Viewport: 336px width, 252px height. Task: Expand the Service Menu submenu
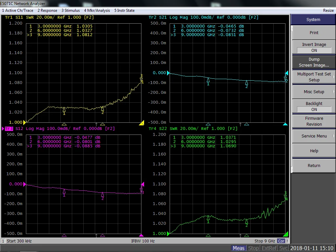(314, 136)
